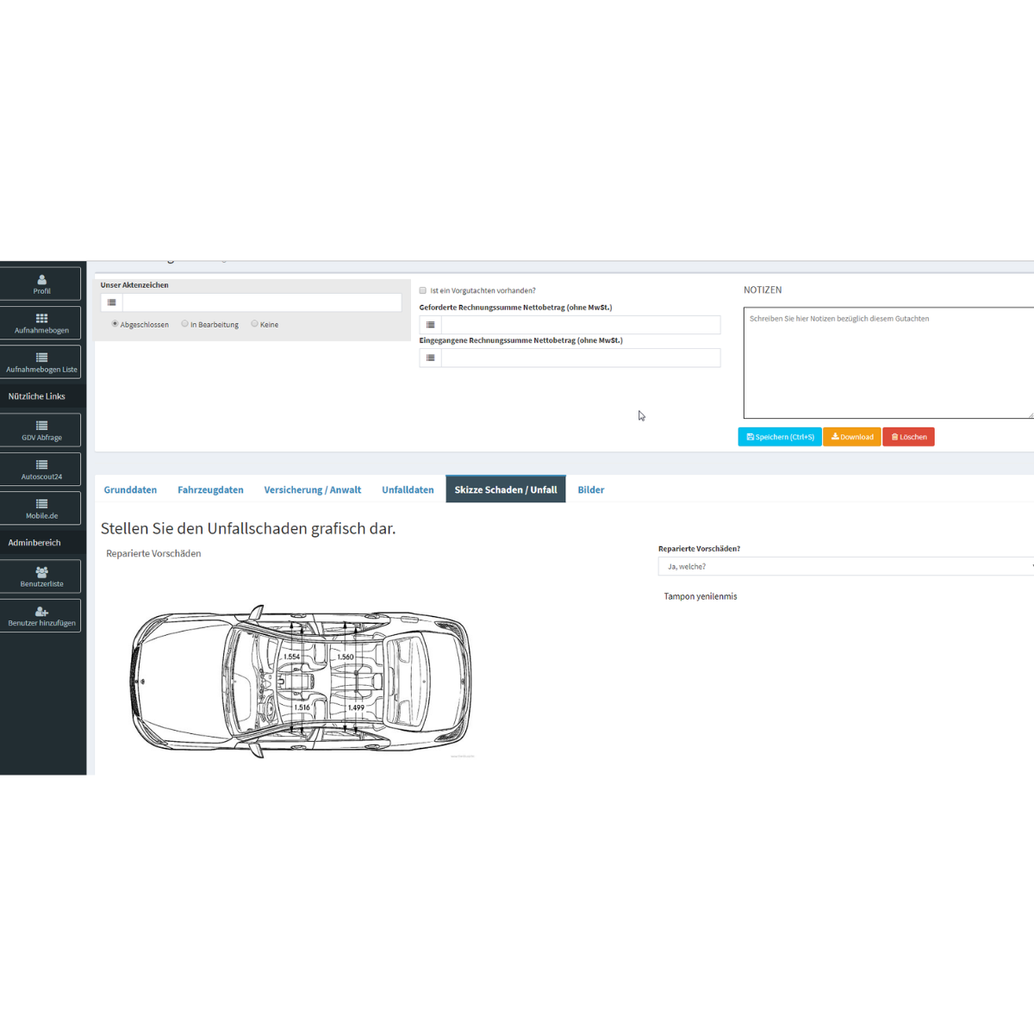Open Mobile.de sidebar icon
Viewport: 1034px width, 1034px height.
click(x=41, y=504)
